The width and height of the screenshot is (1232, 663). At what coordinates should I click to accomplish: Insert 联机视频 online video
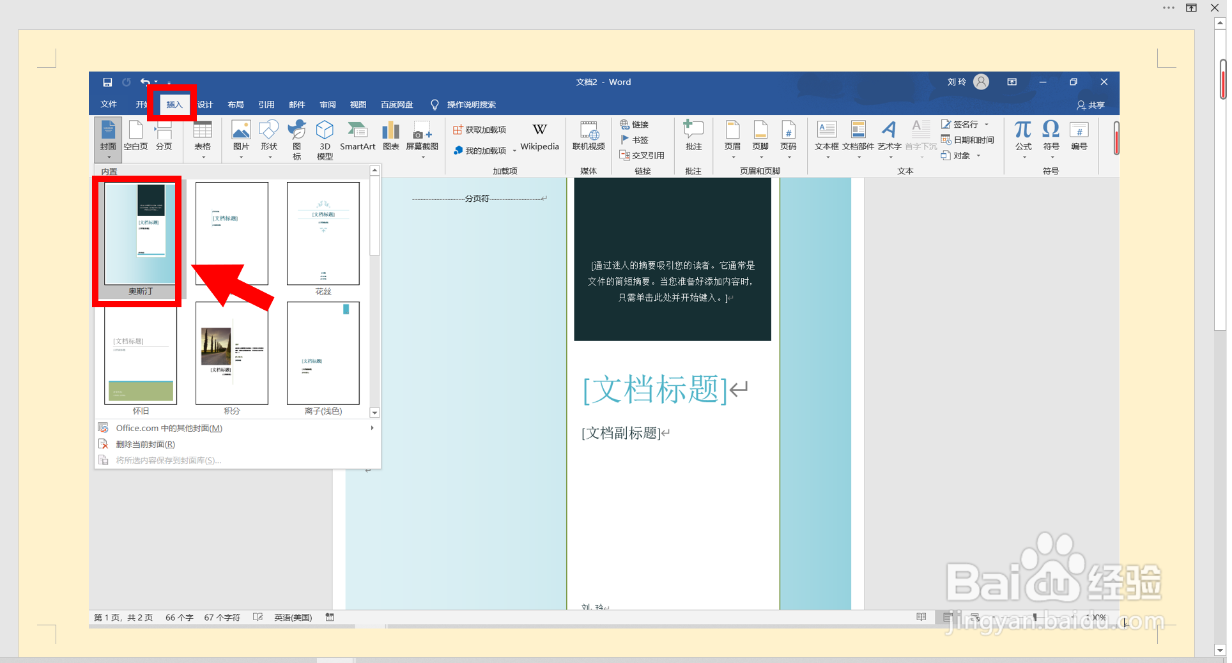[589, 136]
